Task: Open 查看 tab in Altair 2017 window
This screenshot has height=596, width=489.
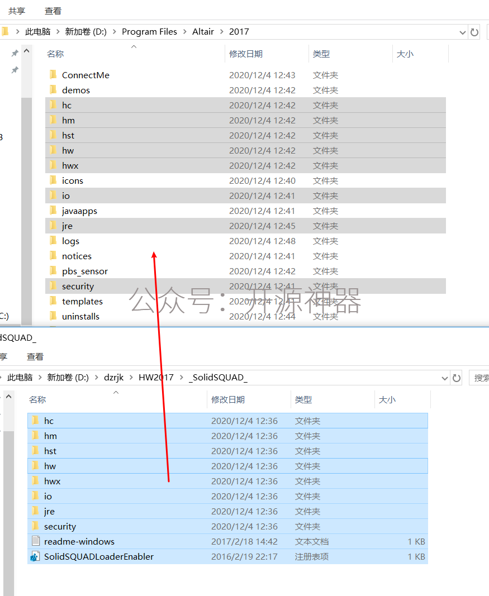Action: pyautogui.click(x=53, y=11)
